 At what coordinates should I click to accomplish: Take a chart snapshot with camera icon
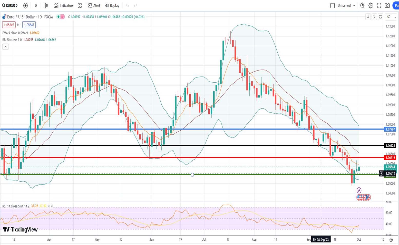pyautogui.click(x=387, y=5)
